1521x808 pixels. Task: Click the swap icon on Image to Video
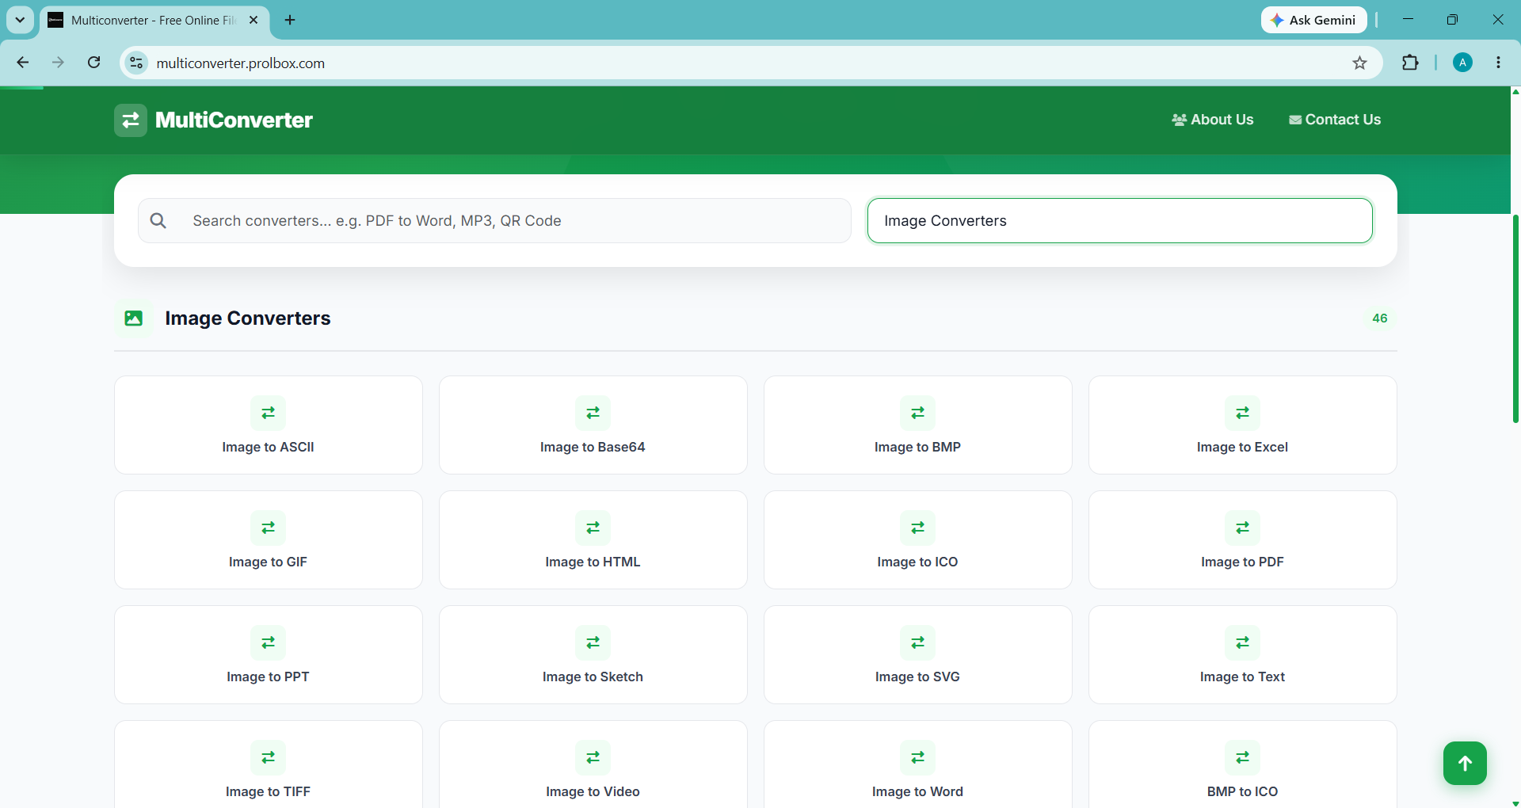tap(593, 757)
